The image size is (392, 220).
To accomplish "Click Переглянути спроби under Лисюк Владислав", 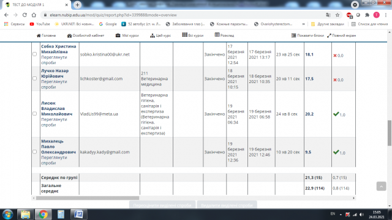I will (54, 122).
